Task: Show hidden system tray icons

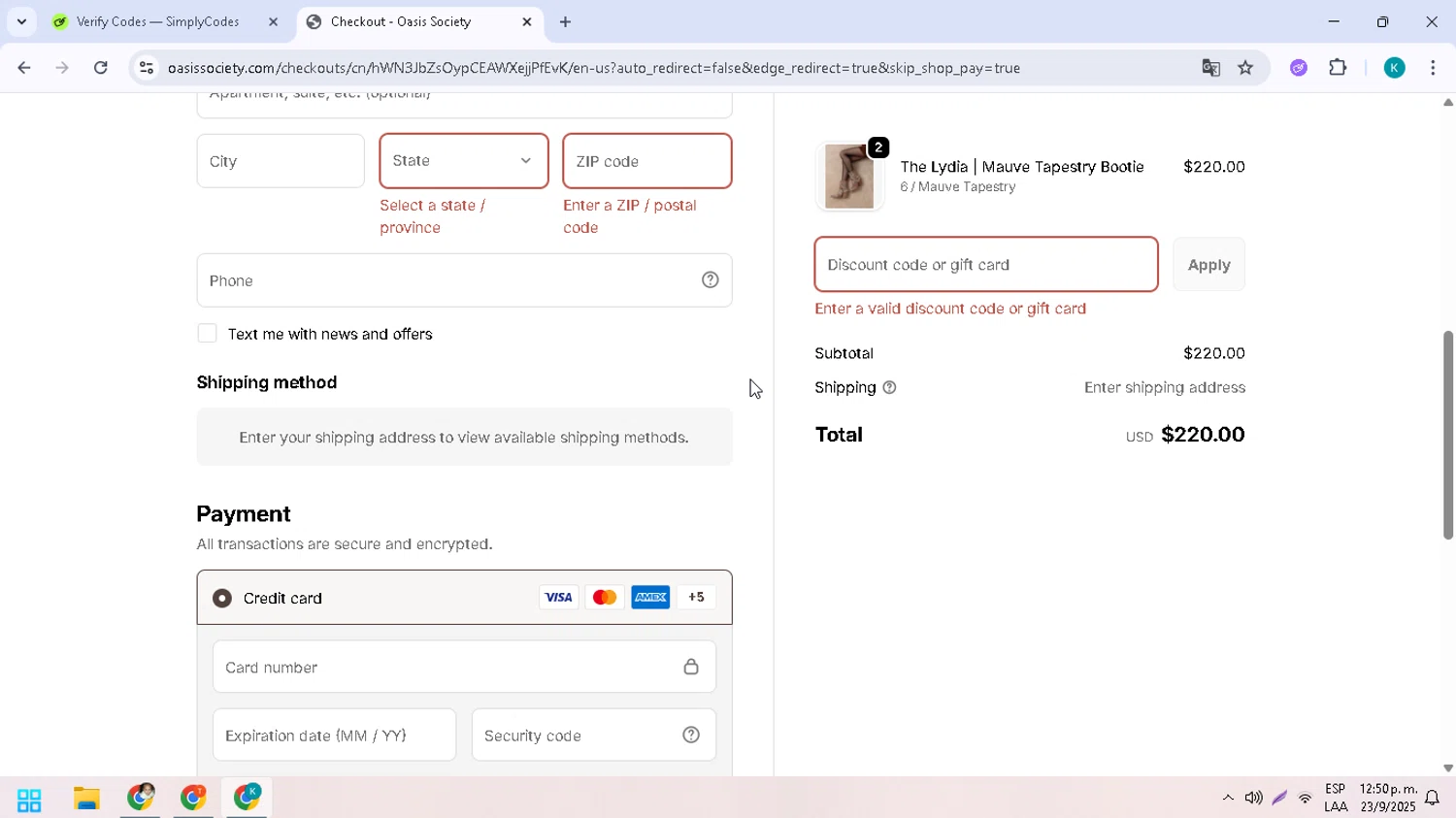Action: (1228, 798)
